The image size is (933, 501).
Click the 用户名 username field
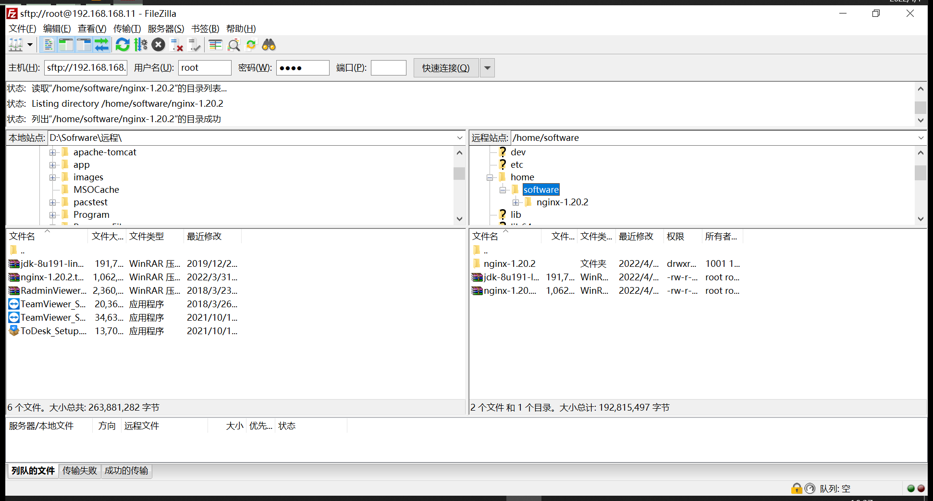pos(205,68)
